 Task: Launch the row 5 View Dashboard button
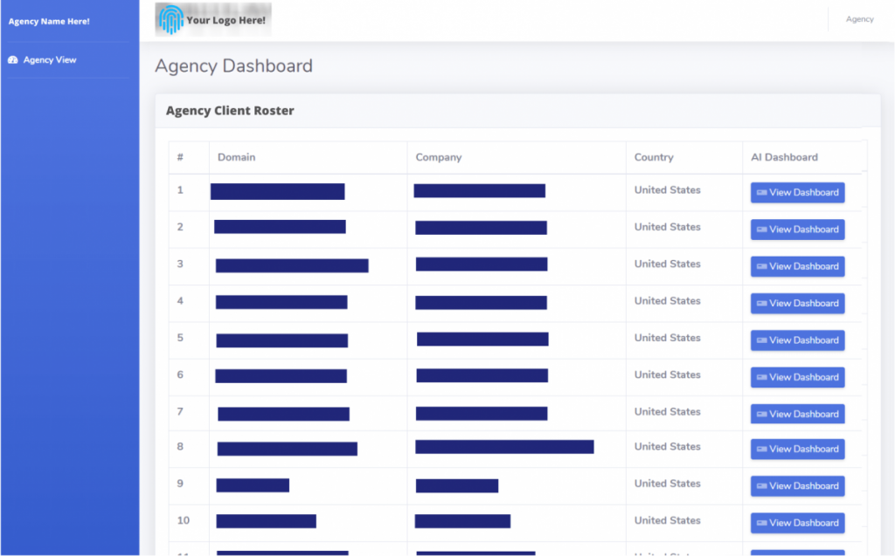[797, 340]
